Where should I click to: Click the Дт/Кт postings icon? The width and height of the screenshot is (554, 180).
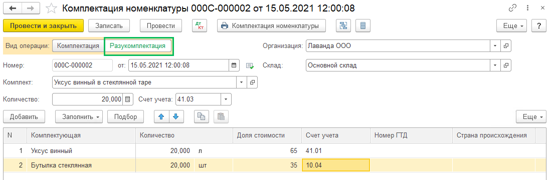click(200, 25)
